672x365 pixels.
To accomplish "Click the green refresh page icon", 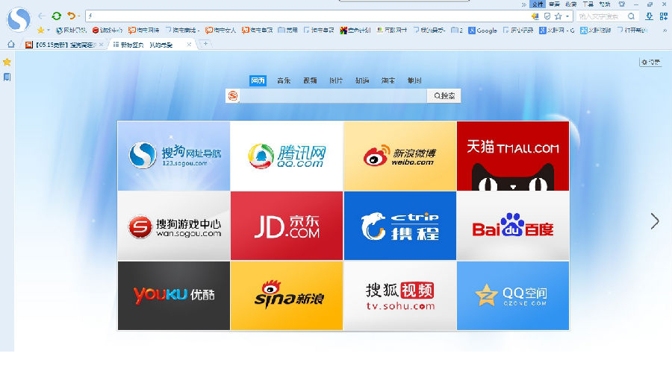I will (x=57, y=16).
